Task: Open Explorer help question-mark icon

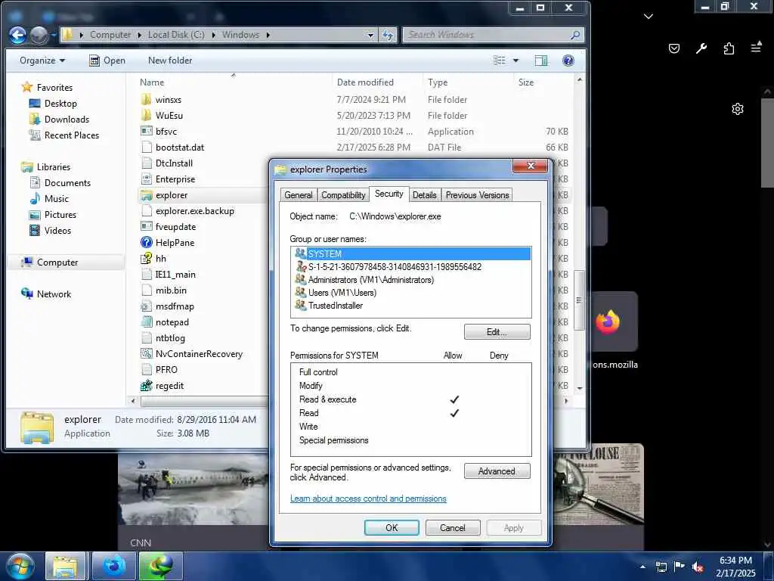Action: (x=568, y=61)
